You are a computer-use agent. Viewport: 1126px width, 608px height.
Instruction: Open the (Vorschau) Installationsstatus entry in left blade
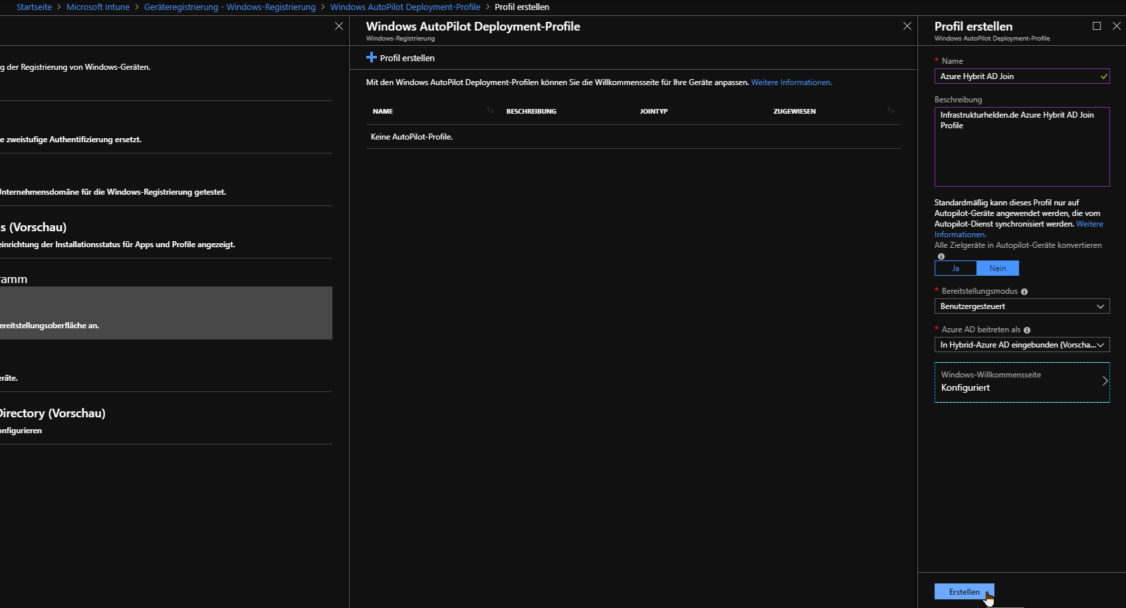(166, 233)
